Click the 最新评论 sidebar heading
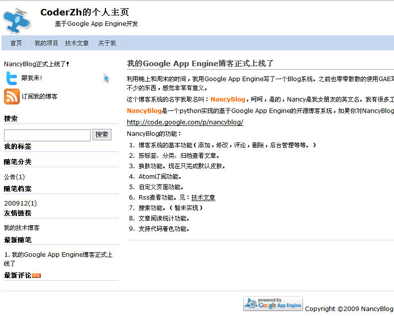The image size is (394, 316). [x=17, y=275]
